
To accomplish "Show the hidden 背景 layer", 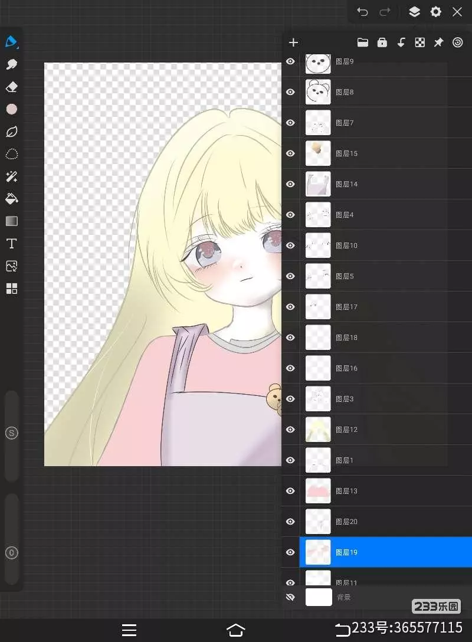I will pos(290,597).
